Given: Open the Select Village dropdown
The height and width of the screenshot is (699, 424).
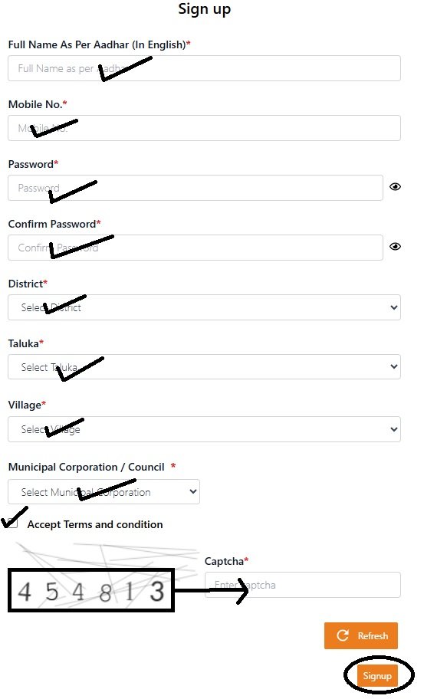Looking at the screenshot, I should (204, 429).
